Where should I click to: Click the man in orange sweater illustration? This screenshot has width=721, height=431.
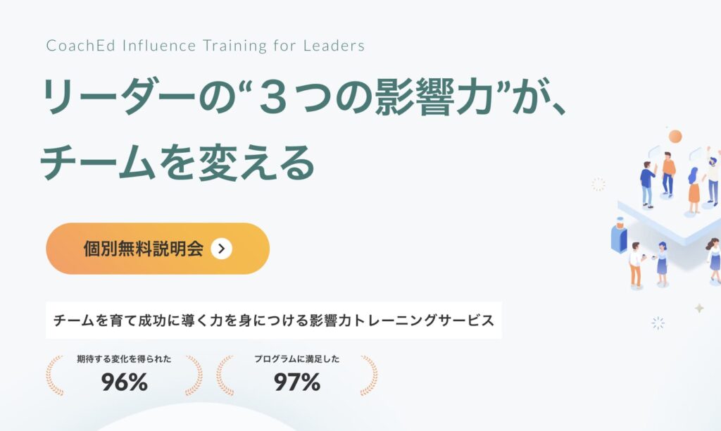668,175
